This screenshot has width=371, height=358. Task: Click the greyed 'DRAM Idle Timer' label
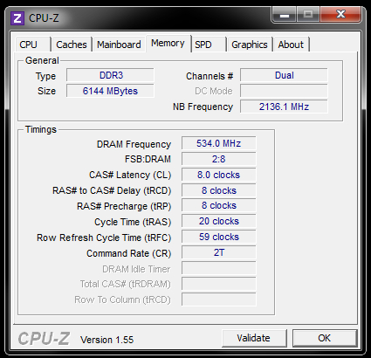coord(136,269)
